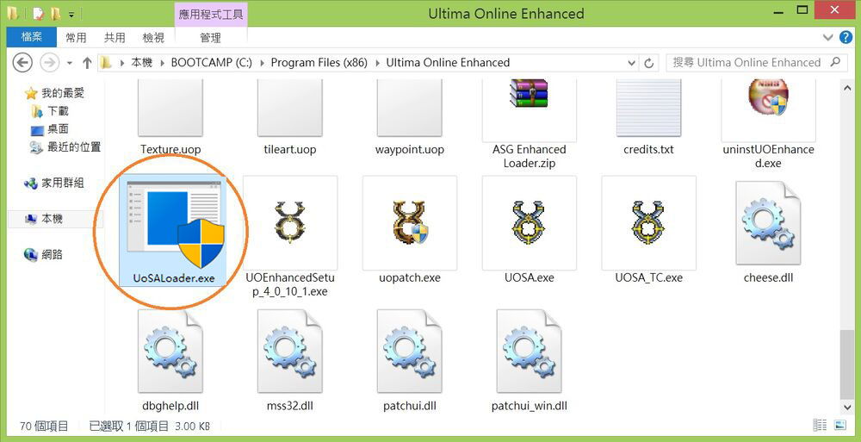Go back with the Back arrow
The width and height of the screenshot is (861, 442).
tap(22, 63)
